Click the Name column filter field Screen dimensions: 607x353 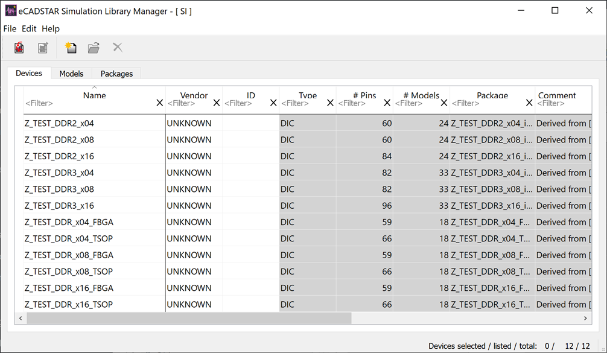click(87, 103)
